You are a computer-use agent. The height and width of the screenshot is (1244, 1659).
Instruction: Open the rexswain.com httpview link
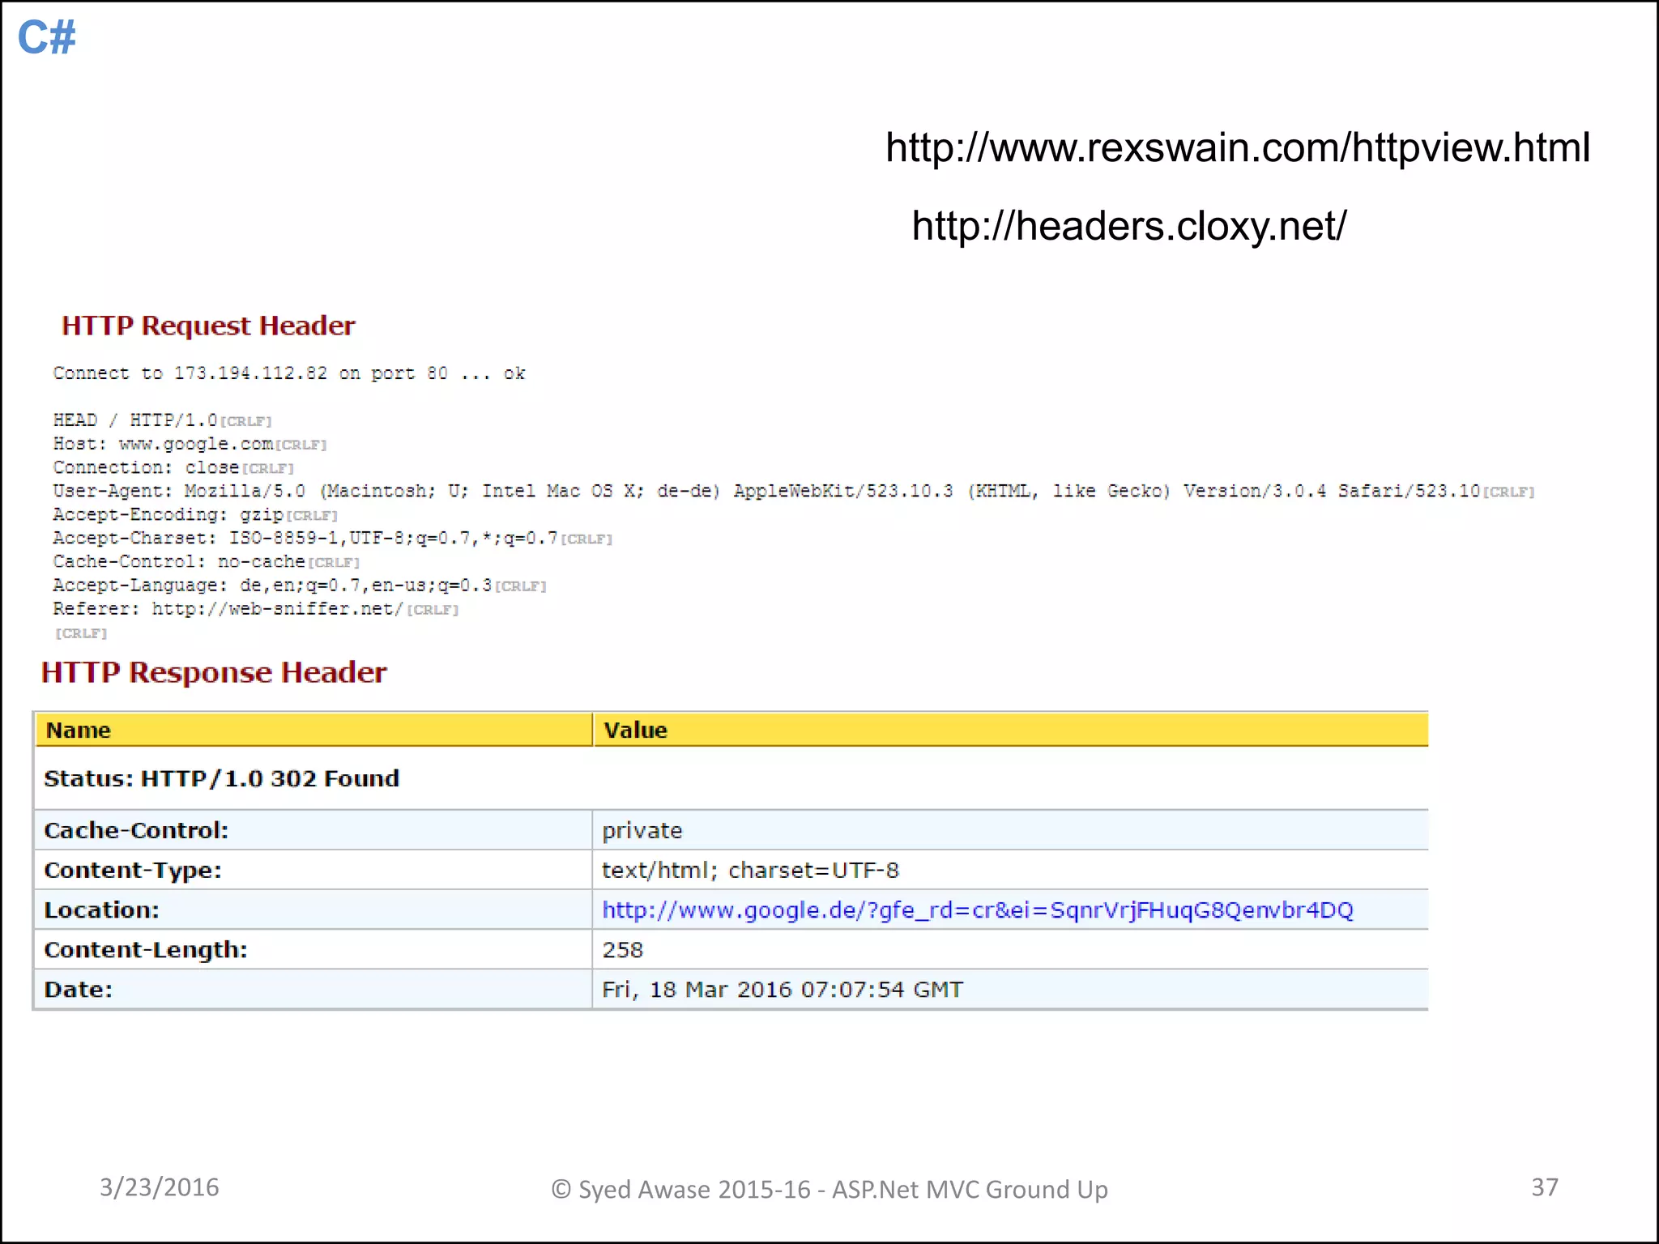(x=1238, y=148)
